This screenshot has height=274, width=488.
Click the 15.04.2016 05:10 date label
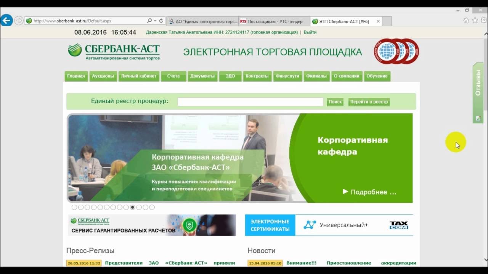coord(265,263)
